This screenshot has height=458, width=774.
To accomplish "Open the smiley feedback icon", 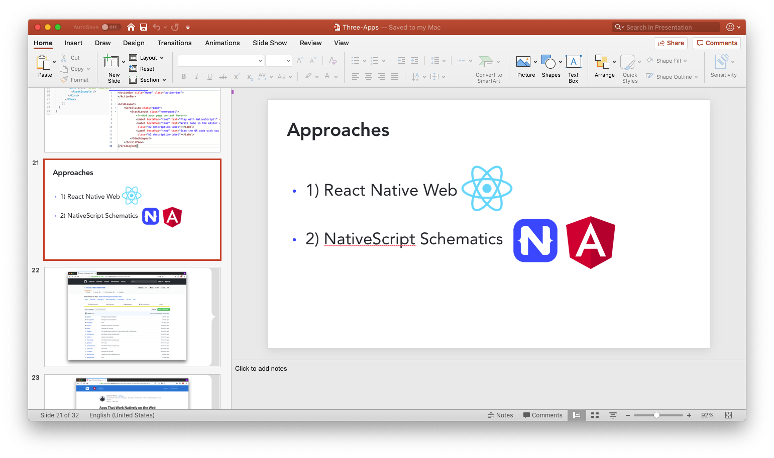I will (x=730, y=27).
